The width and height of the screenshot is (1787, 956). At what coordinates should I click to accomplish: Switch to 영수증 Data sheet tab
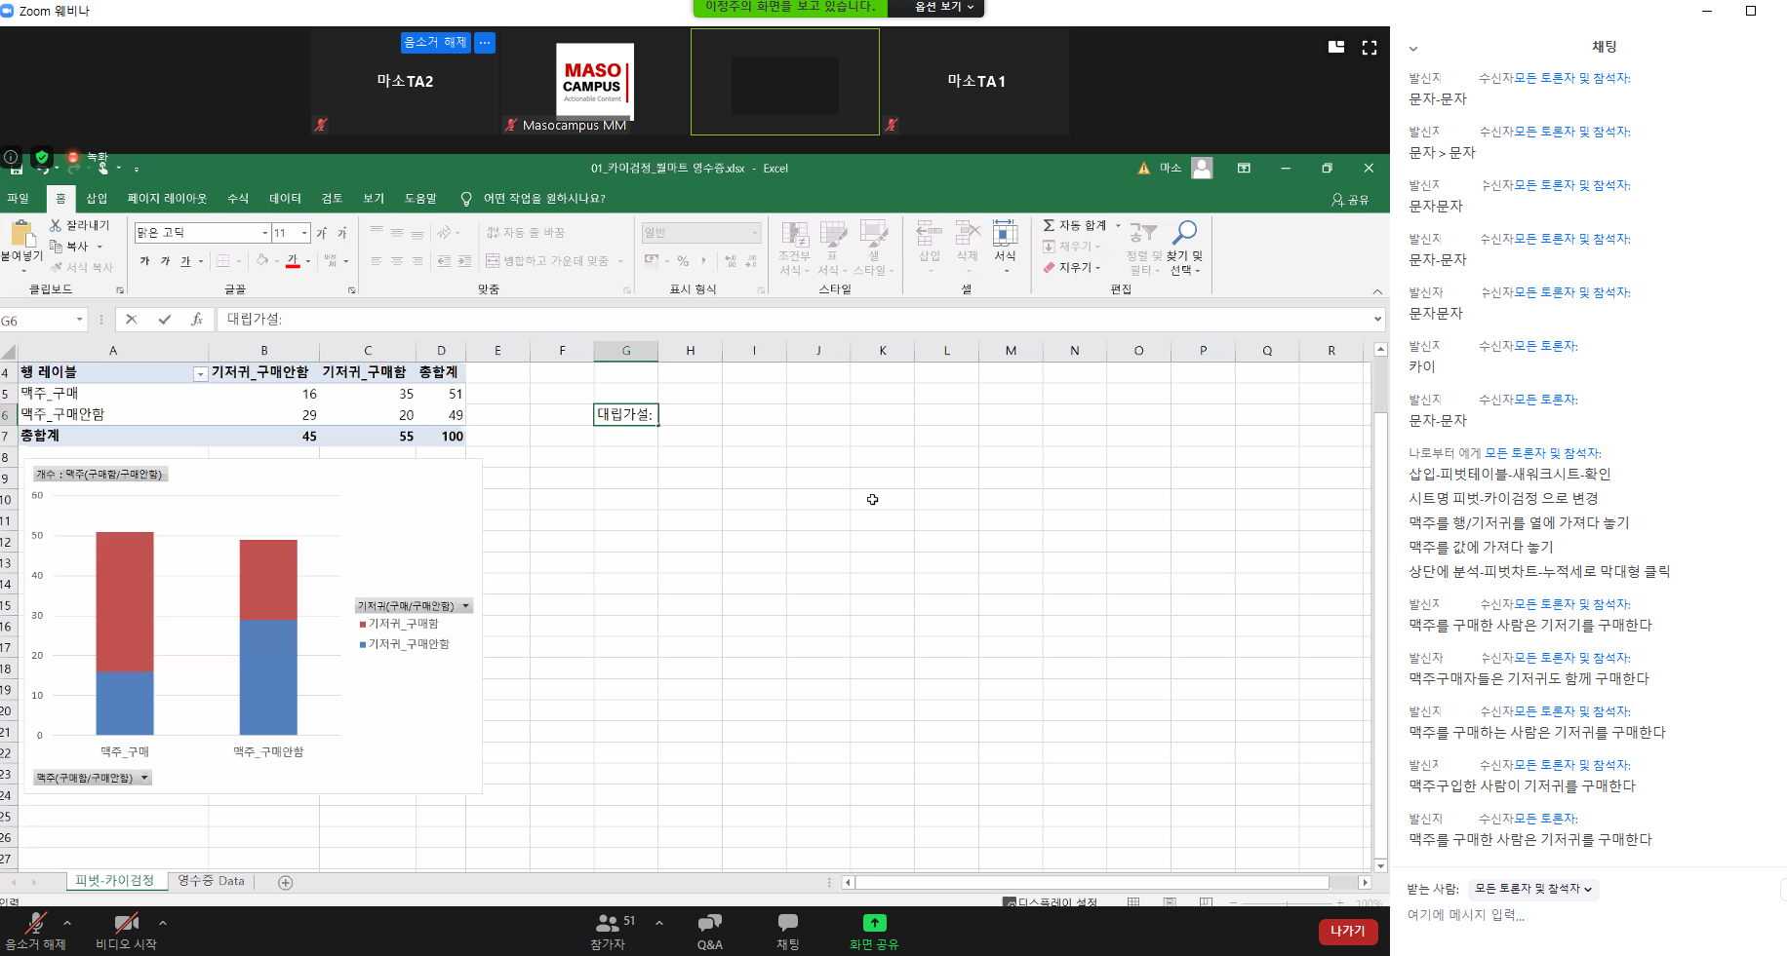click(211, 881)
